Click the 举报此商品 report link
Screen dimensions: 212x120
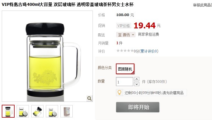point(202,5)
